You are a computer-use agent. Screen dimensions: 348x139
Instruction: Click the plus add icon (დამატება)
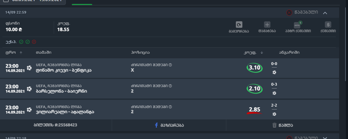[267, 25]
